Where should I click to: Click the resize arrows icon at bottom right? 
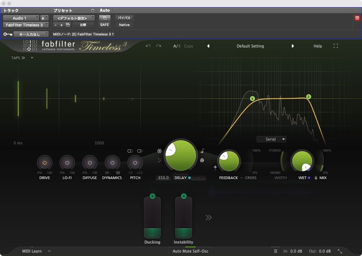pos(340,251)
